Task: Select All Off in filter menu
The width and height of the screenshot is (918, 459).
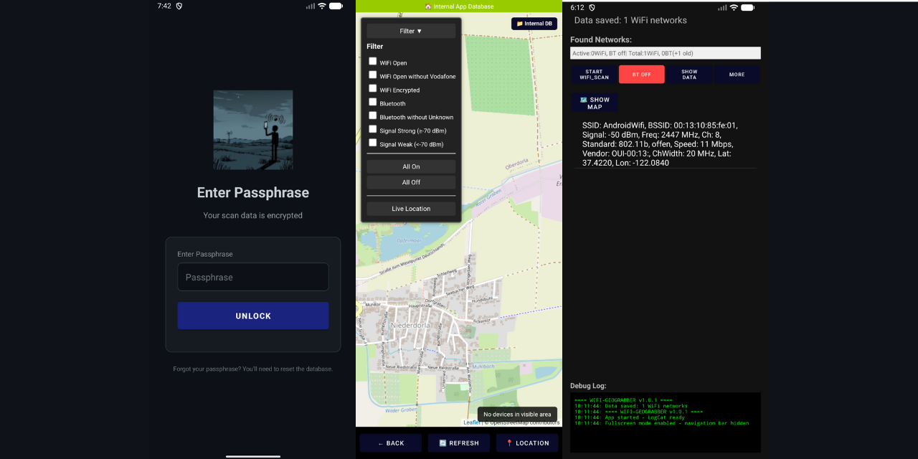Action: click(x=411, y=182)
